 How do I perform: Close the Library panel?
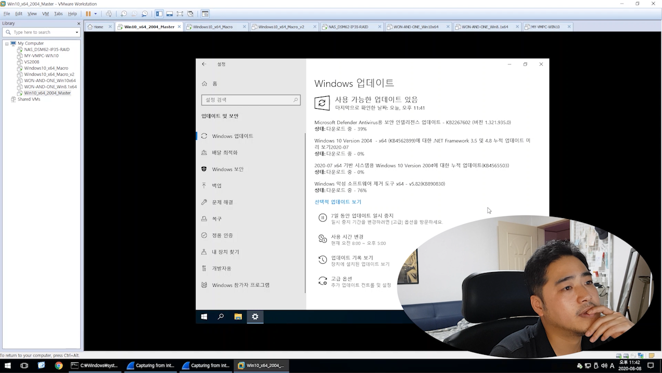pos(79,23)
